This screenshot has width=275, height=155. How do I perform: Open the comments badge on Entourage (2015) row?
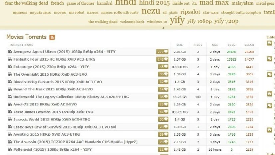click(163, 67)
